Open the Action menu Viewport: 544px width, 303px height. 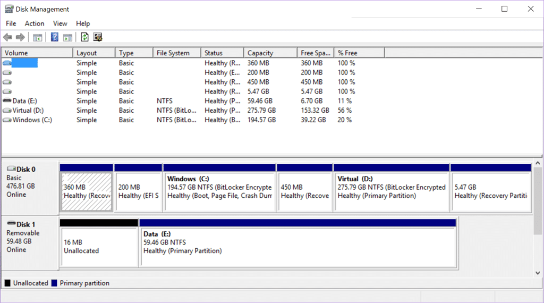pos(35,23)
